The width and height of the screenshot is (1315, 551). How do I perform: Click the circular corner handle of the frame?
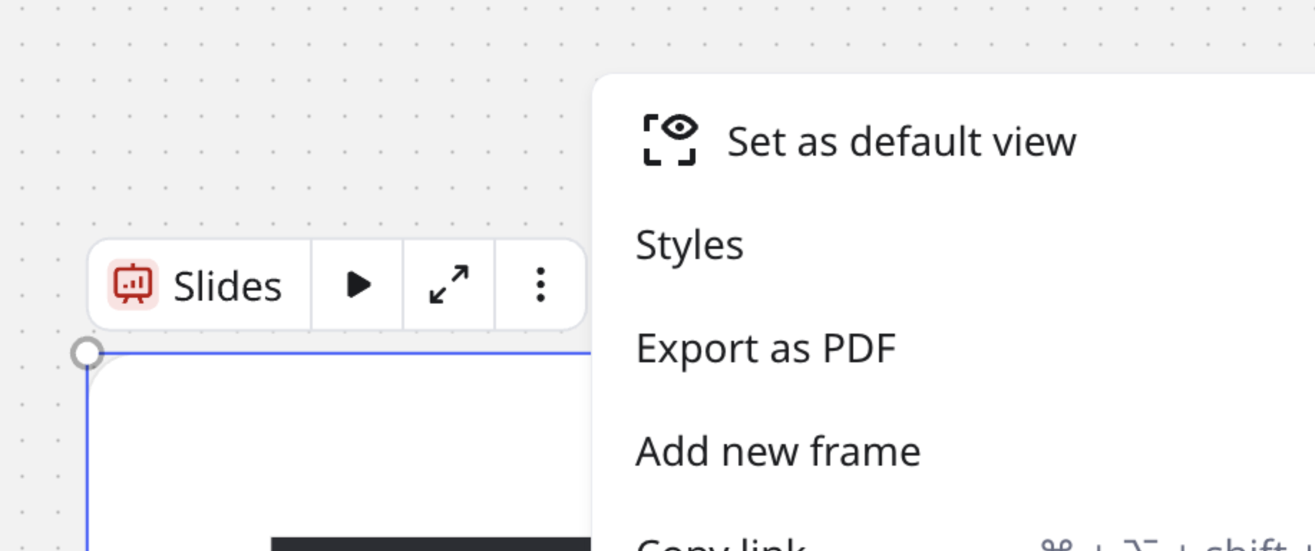click(87, 353)
